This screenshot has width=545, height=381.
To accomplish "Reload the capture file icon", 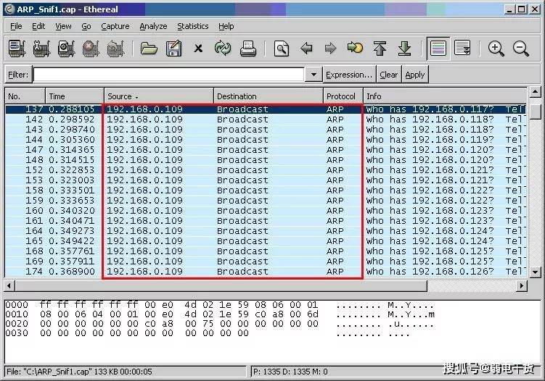I will pos(222,49).
